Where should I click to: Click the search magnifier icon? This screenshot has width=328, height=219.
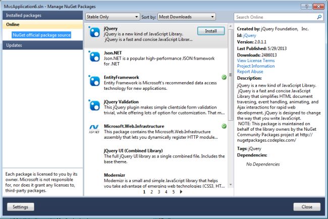point(319,17)
